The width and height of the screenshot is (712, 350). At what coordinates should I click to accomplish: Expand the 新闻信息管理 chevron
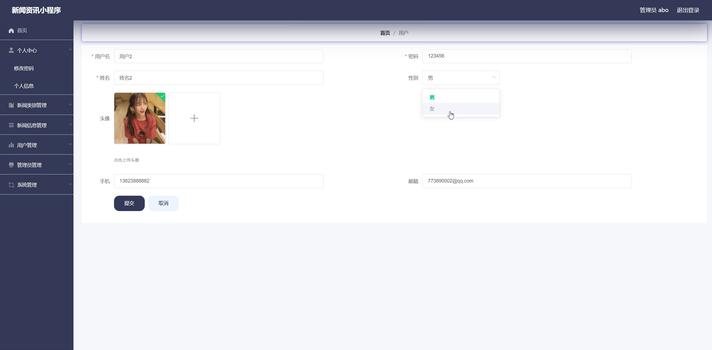[70, 124]
